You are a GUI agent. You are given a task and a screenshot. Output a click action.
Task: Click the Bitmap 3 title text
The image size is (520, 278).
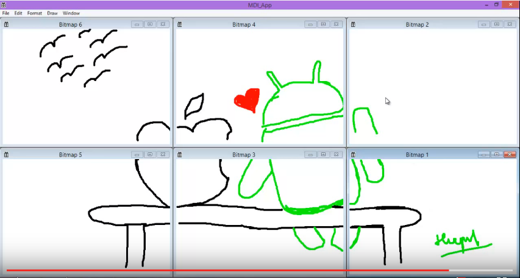pyautogui.click(x=244, y=155)
